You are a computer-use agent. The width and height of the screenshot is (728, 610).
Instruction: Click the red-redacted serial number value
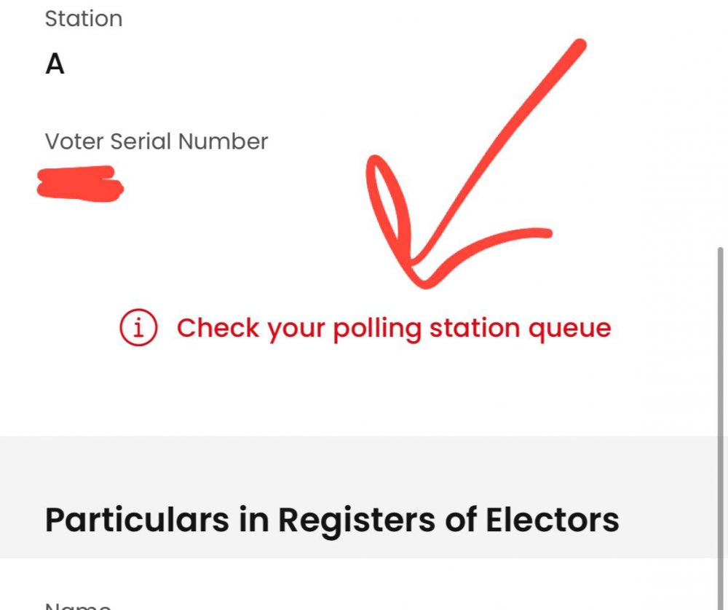(80, 184)
